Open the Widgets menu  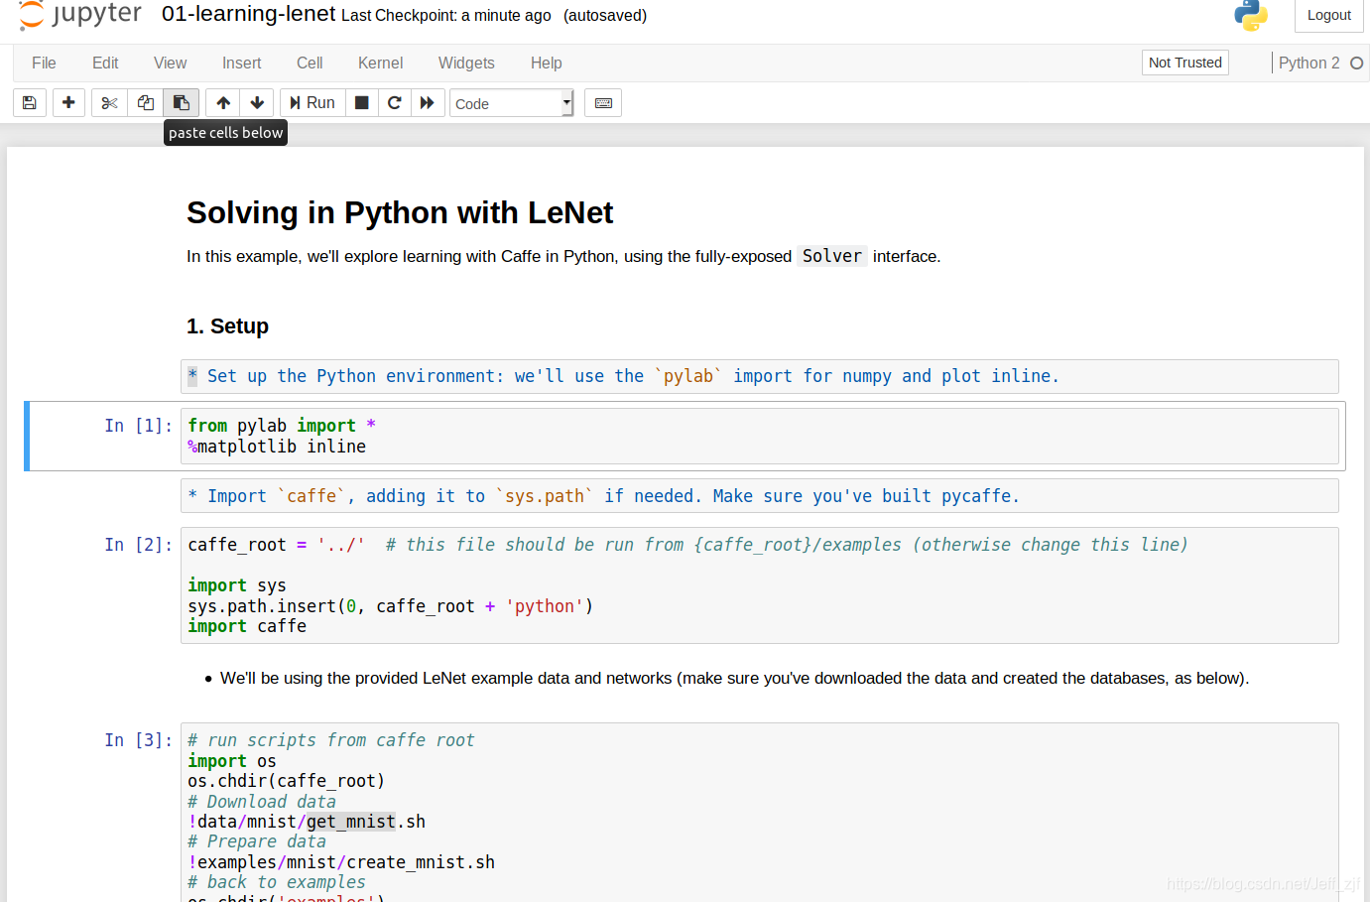point(466,63)
